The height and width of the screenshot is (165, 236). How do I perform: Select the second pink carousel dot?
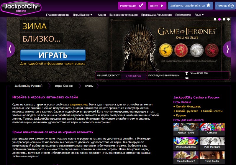pos(219,19)
